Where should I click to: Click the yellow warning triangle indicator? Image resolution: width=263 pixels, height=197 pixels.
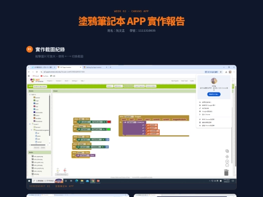point(57,170)
